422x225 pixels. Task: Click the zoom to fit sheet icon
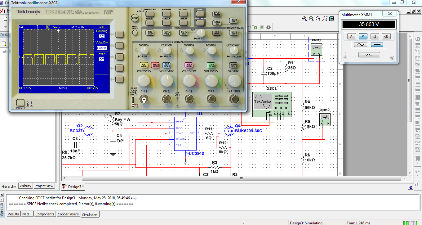point(325,19)
